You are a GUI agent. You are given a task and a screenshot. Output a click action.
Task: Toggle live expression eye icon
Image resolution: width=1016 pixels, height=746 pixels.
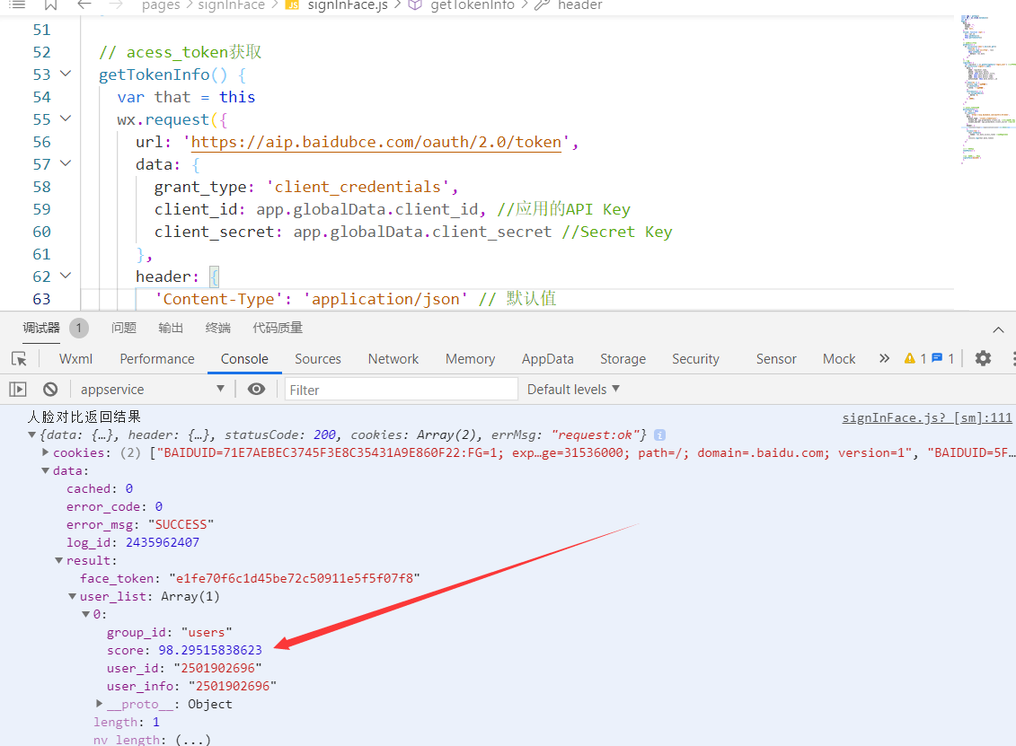[x=257, y=389]
